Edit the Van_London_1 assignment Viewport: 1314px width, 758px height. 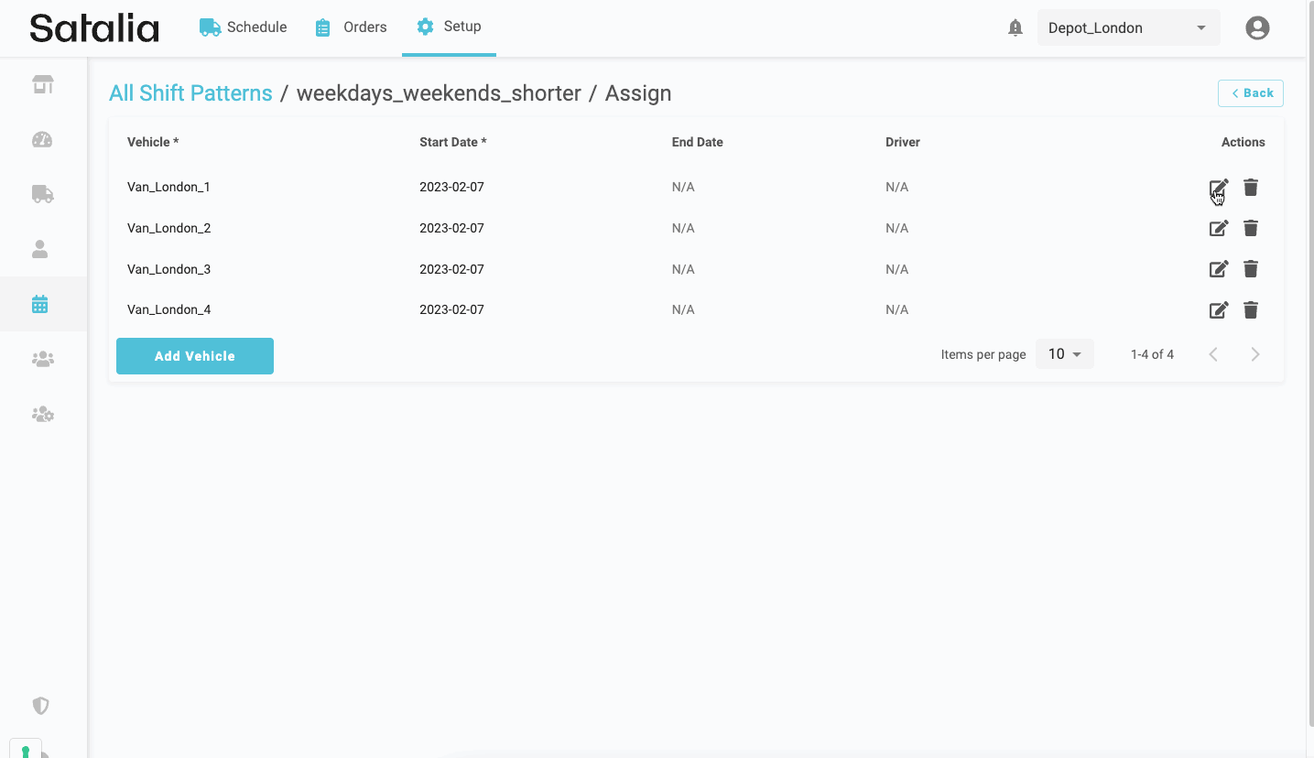(1218, 188)
